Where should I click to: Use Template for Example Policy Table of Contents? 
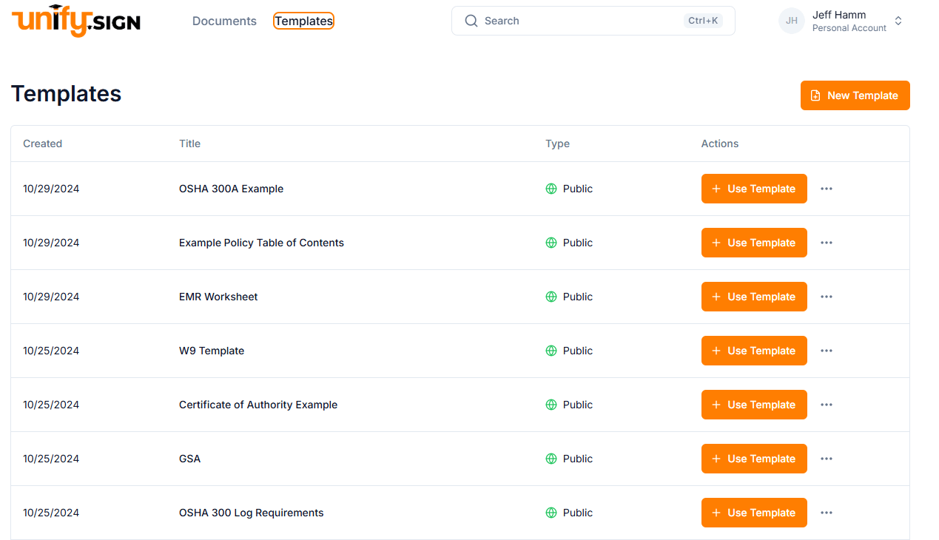coord(754,243)
